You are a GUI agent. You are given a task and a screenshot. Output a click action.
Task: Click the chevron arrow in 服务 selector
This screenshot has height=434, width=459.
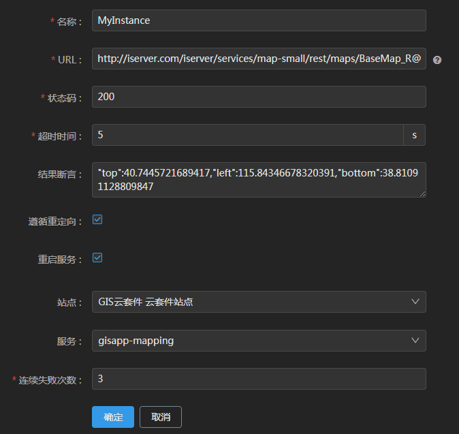[x=415, y=341]
